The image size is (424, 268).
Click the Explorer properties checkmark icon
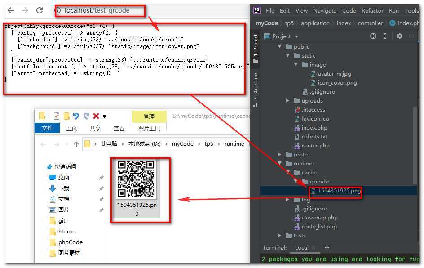point(57,116)
